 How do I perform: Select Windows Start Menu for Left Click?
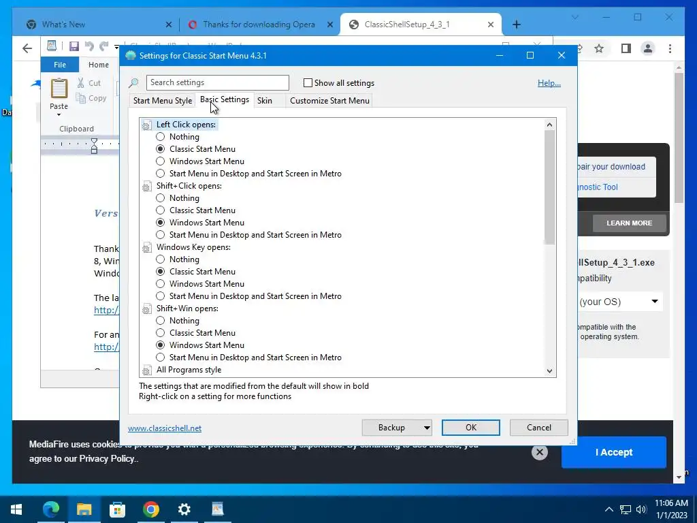point(161,161)
